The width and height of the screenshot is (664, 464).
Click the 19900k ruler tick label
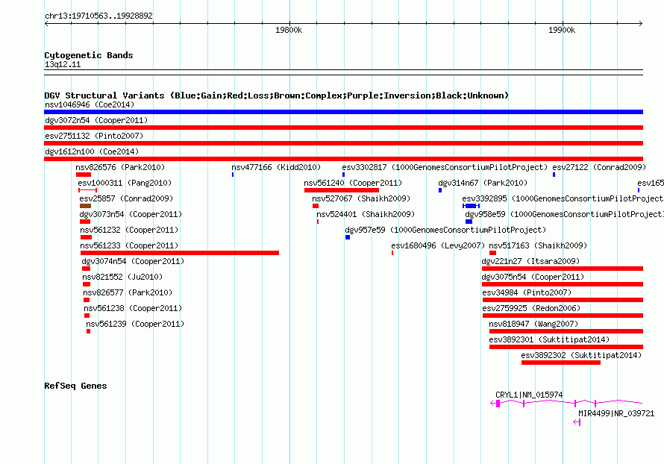[562, 30]
